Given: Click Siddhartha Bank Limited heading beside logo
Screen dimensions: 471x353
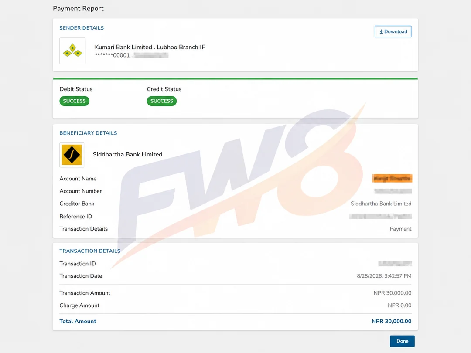Looking at the screenshot, I should 127,154.
